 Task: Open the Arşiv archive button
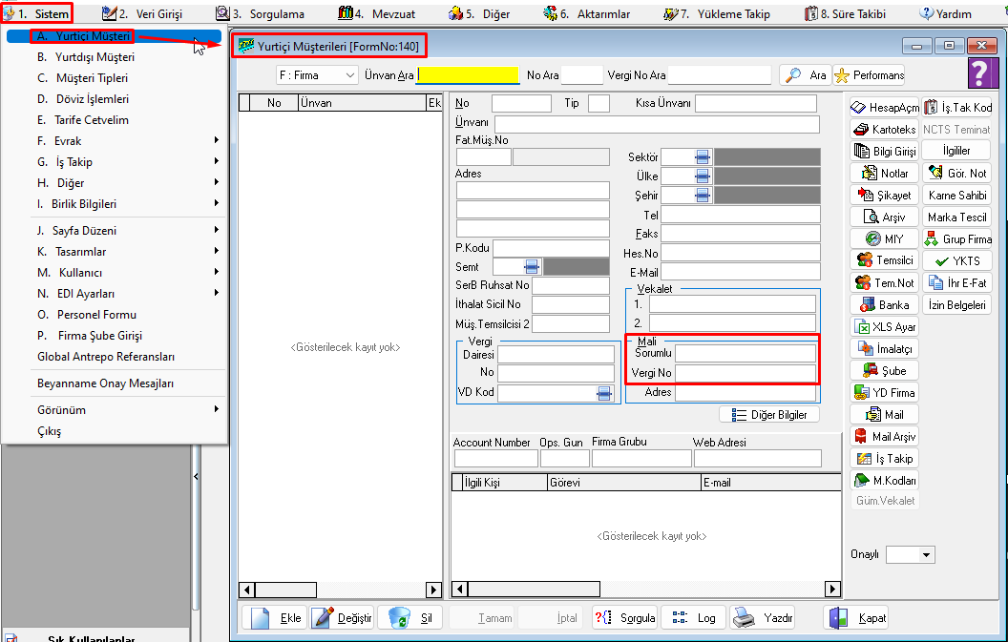pyautogui.click(x=885, y=217)
